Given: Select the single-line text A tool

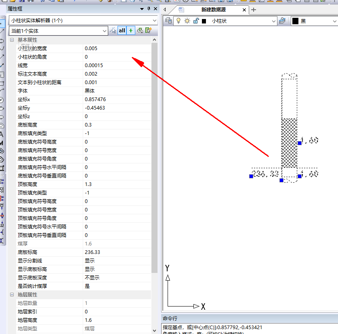Looking at the screenshot, I should pyautogui.click(x=2, y=134).
